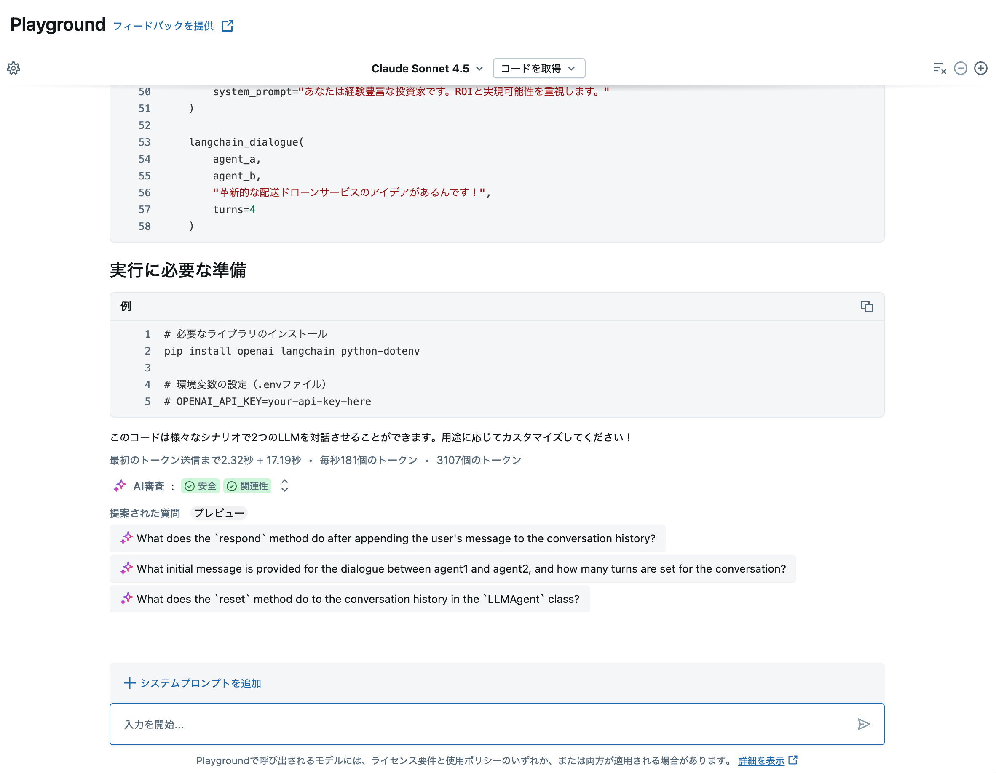Open the Playground settings gear
Image resolution: width=996 pixels, height=773 pixels.
(x=14, y=68)
